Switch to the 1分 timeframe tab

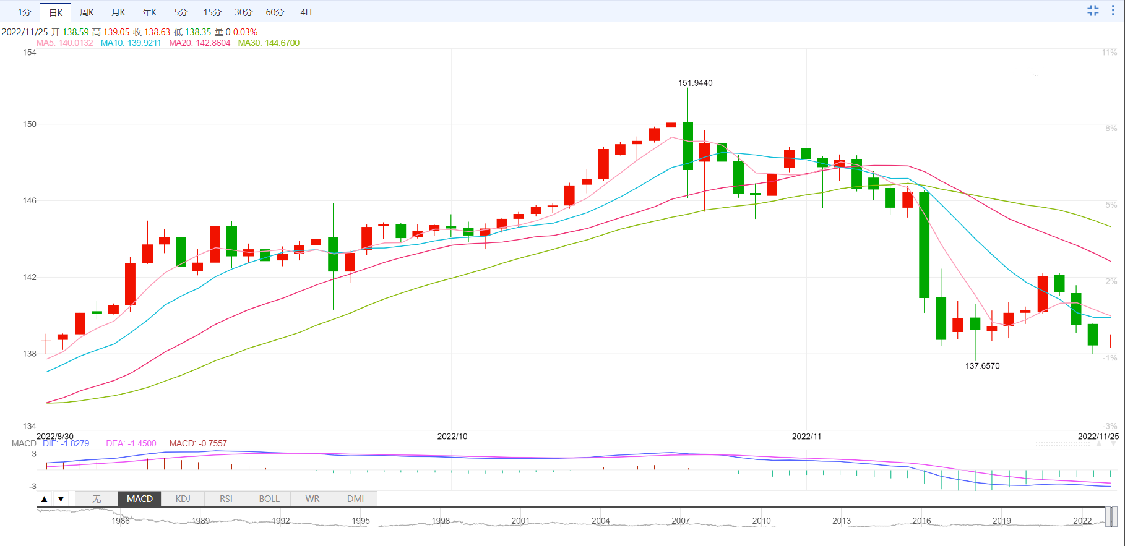tap(24, 12)
